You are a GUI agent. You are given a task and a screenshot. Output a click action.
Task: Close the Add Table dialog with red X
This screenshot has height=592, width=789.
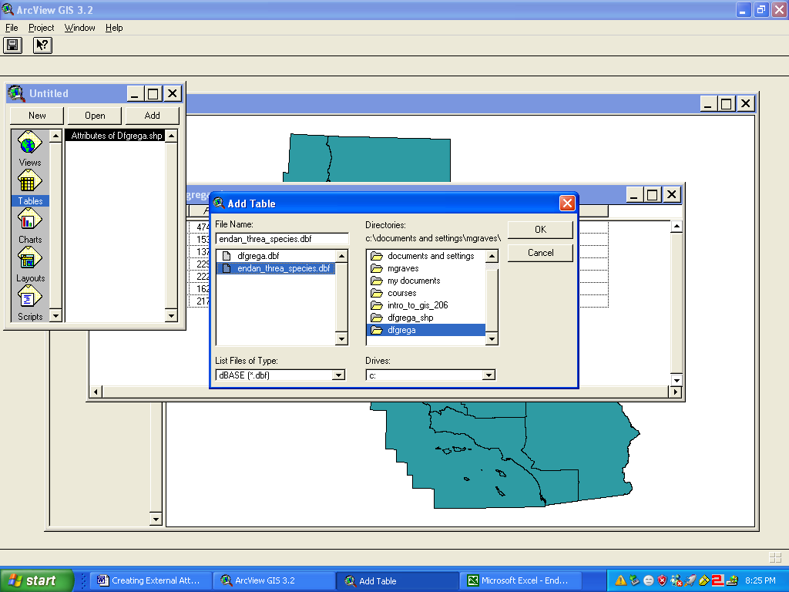567,203
